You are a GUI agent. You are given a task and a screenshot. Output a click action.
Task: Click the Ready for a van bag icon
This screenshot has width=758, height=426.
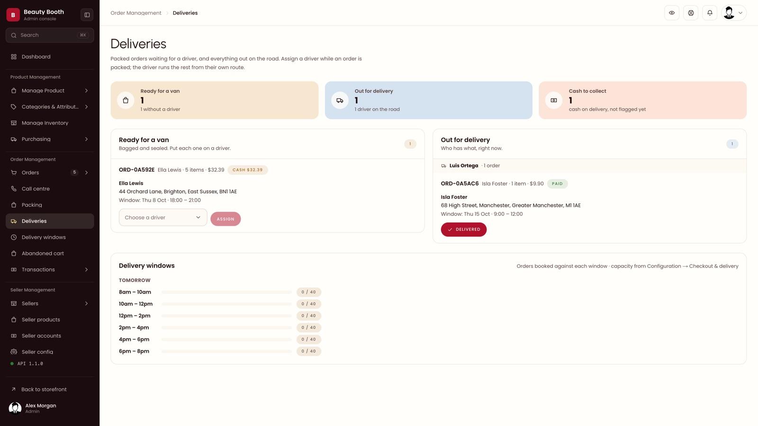pos(126,100)
